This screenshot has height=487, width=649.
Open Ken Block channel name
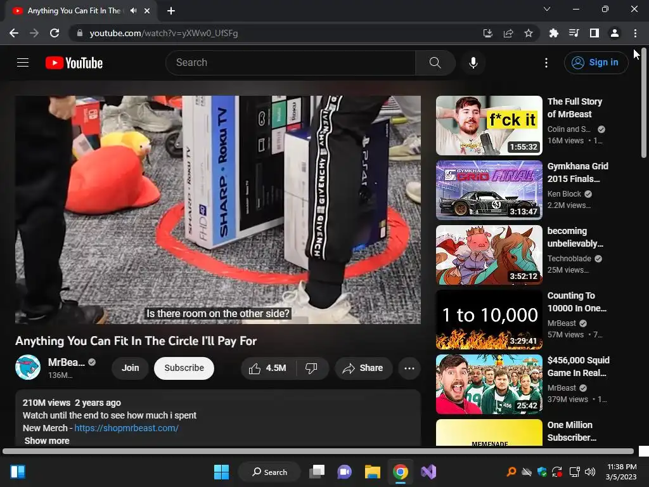pos(564,194)
